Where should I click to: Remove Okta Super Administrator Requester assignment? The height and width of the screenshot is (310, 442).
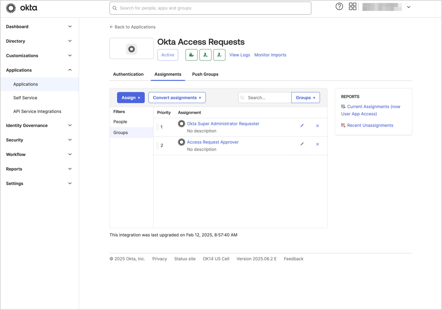[317, 126]
